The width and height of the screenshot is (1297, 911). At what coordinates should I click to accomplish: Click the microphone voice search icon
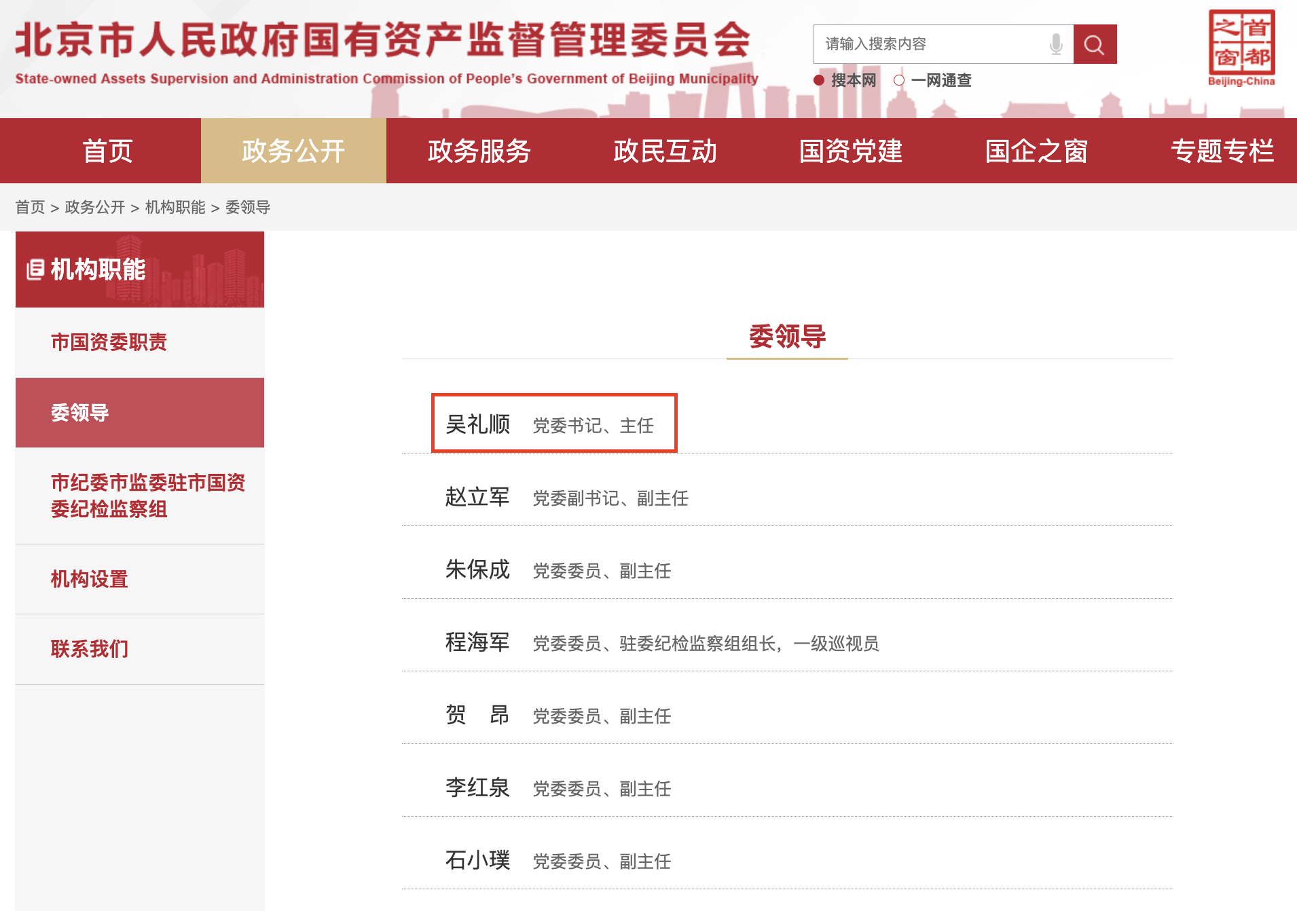point(1055,43)
